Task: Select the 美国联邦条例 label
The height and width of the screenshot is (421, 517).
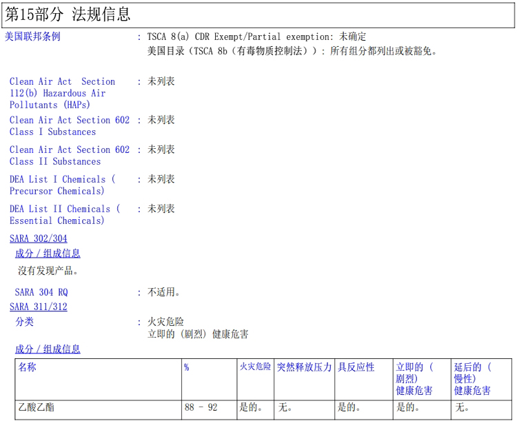Action: click(x=32, y=37)
